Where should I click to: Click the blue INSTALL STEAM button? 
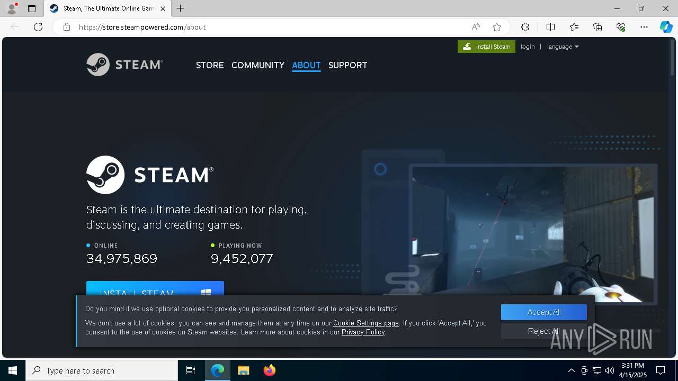pyautogui.click(x=155, y=288)
